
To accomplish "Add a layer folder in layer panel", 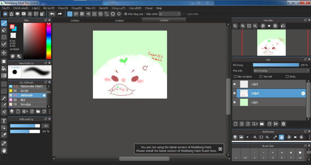I will click(262, 124).
